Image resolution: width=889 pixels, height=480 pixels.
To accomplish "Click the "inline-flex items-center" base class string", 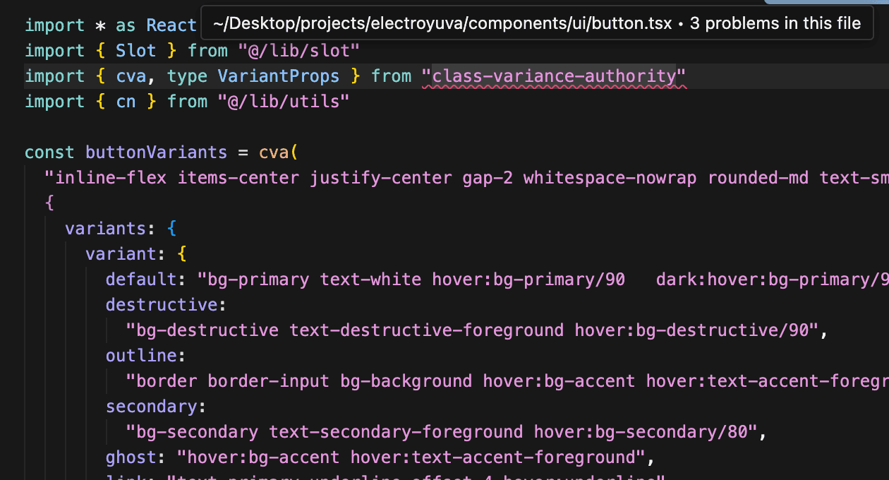I will point(466,178).
